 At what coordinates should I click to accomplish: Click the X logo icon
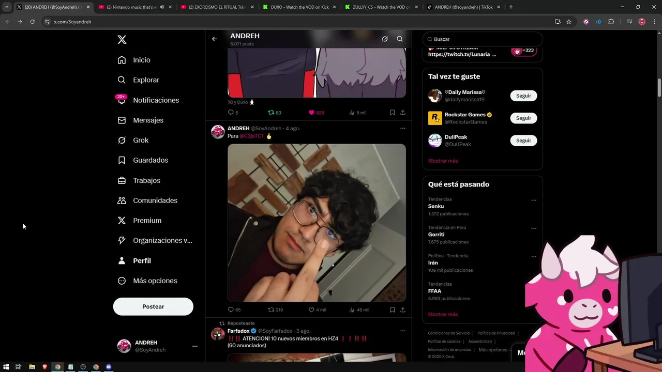pos(122,40)
